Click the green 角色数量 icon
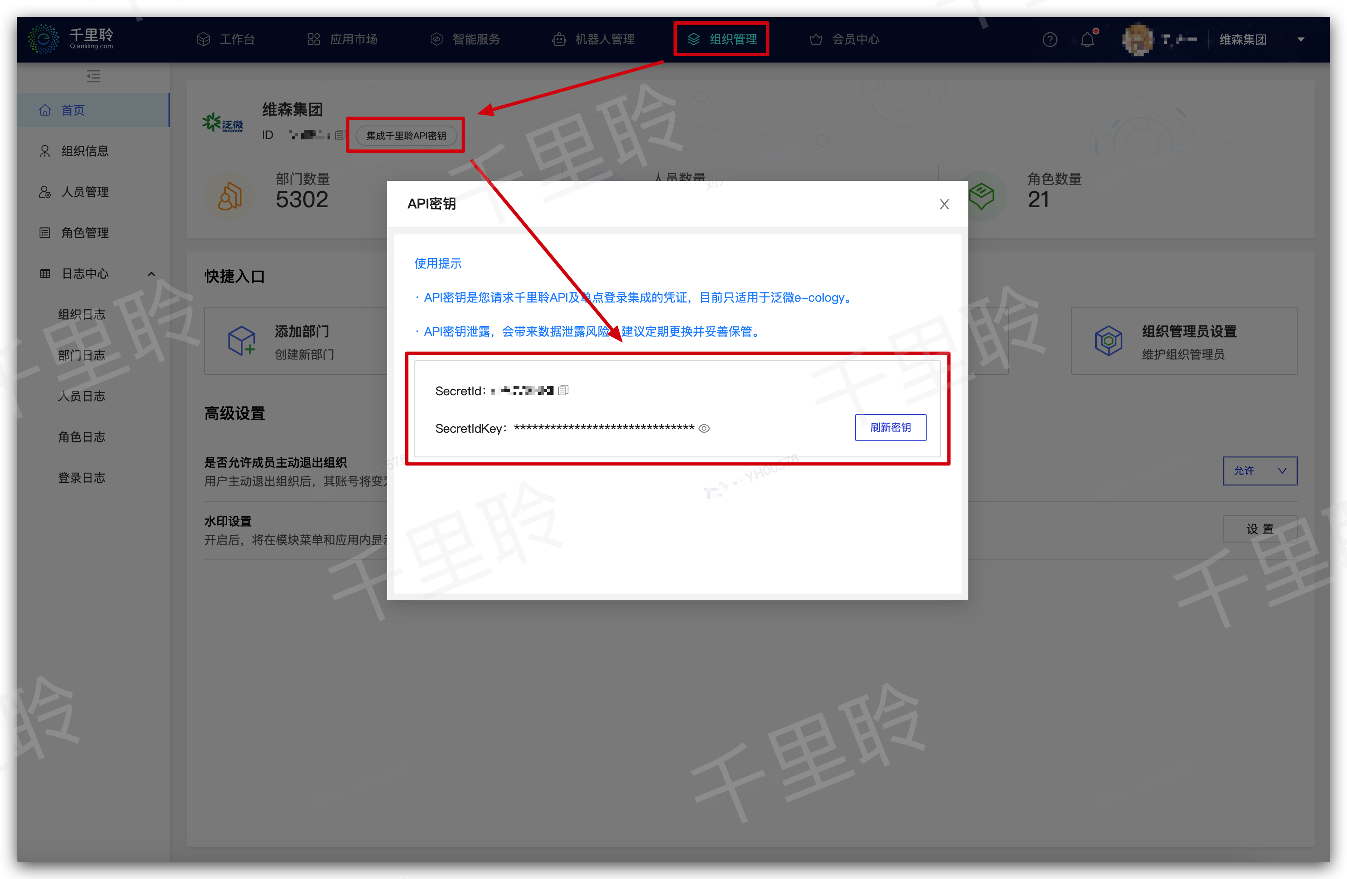 [982, 196]
